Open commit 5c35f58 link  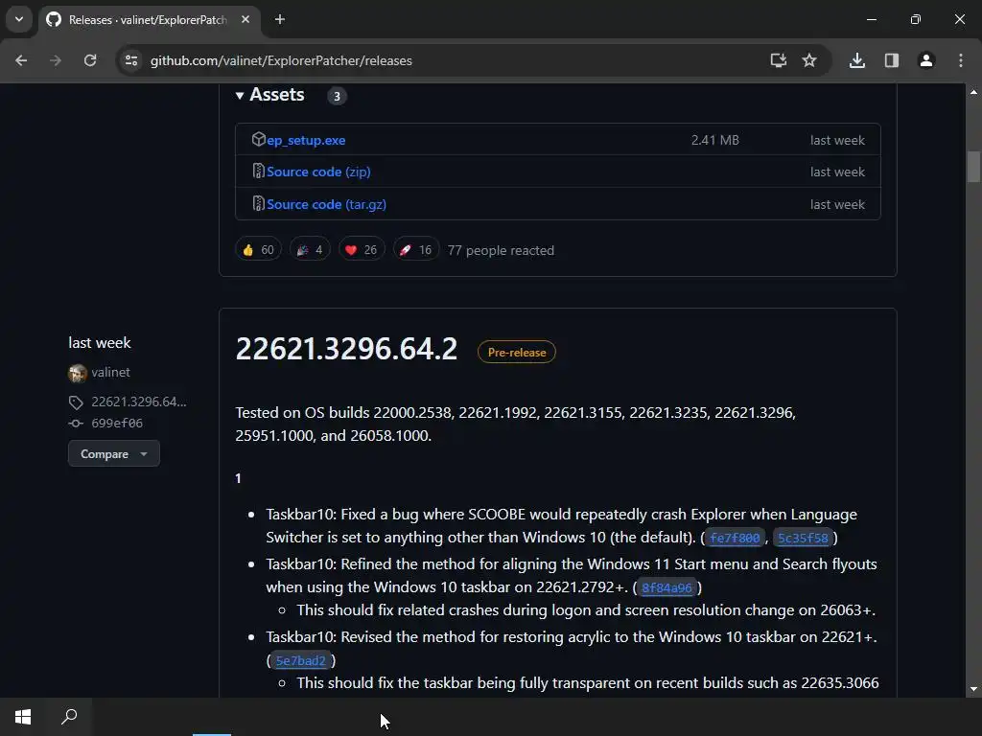pyautogui.click(x=803, y=538)
